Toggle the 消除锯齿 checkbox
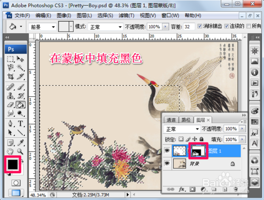The width and height of the screenshot is (264, 200). [200, 26]
